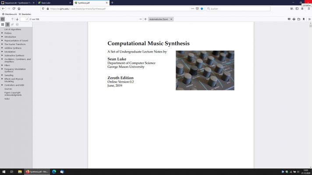Show layers in sidebar
Image resolution: width=312 pixels, height=175 pixels.
(x=17, y=24)
